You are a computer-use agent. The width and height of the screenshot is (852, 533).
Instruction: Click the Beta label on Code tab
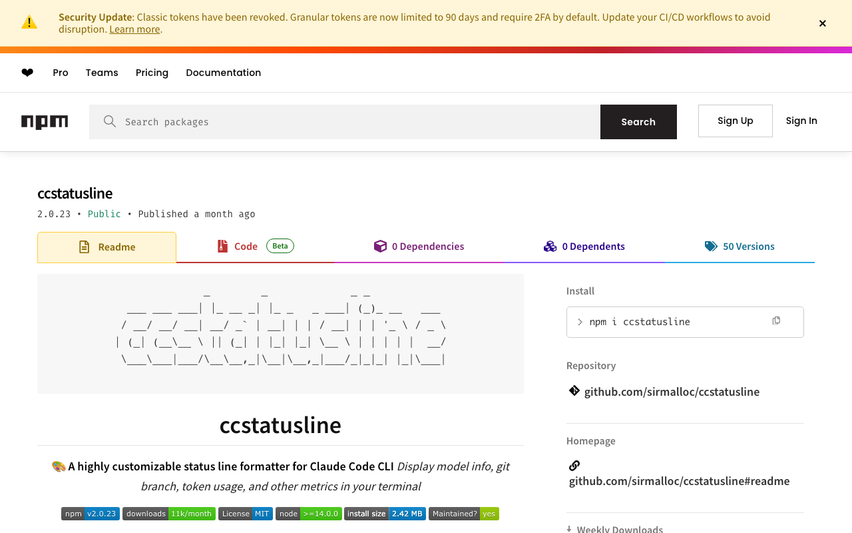click(280, 246)
